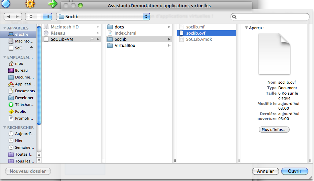Click the search field
This screenshot has width=314, height=181.
coord(270,17)
